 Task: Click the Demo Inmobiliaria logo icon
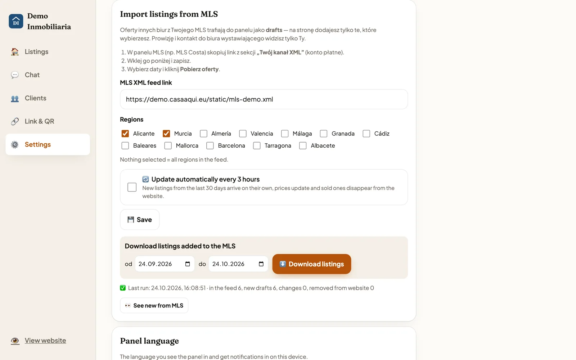pyautogui.click(x=16, y=21)
